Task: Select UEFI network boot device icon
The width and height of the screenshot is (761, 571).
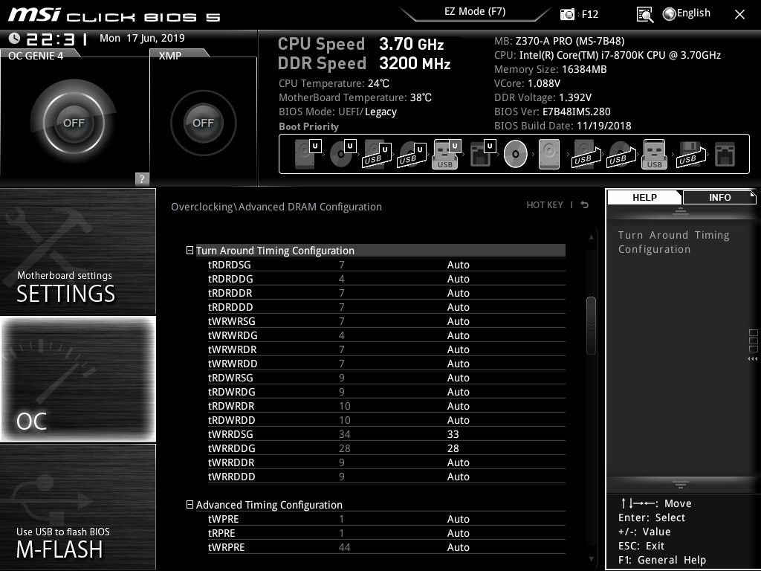Action: 482,154
